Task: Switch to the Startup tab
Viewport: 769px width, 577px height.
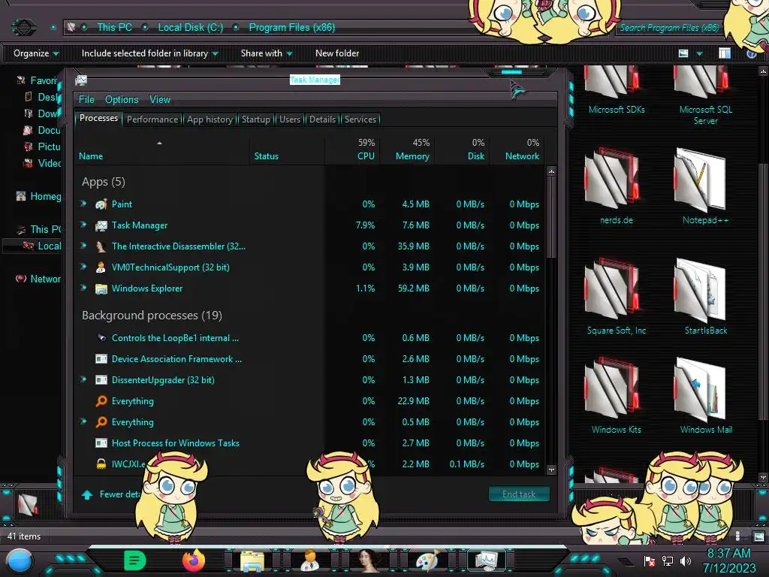Action: pyautogui.click(x=255, y=119)
